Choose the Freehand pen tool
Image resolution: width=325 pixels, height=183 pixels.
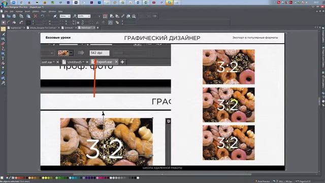pyautogui.click(x=3, y=34)
